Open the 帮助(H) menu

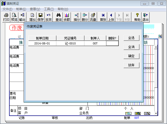point(63,9)
